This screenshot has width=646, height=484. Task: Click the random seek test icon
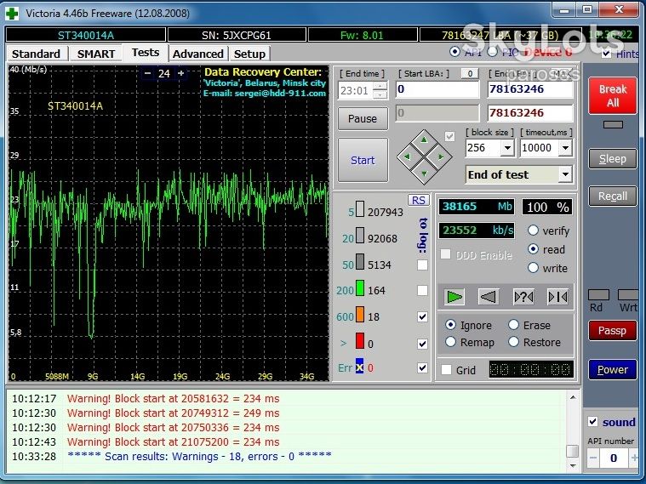click(523, 297)
